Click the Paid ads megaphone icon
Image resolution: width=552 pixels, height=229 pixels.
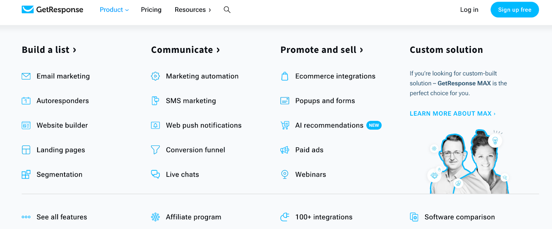285,150
